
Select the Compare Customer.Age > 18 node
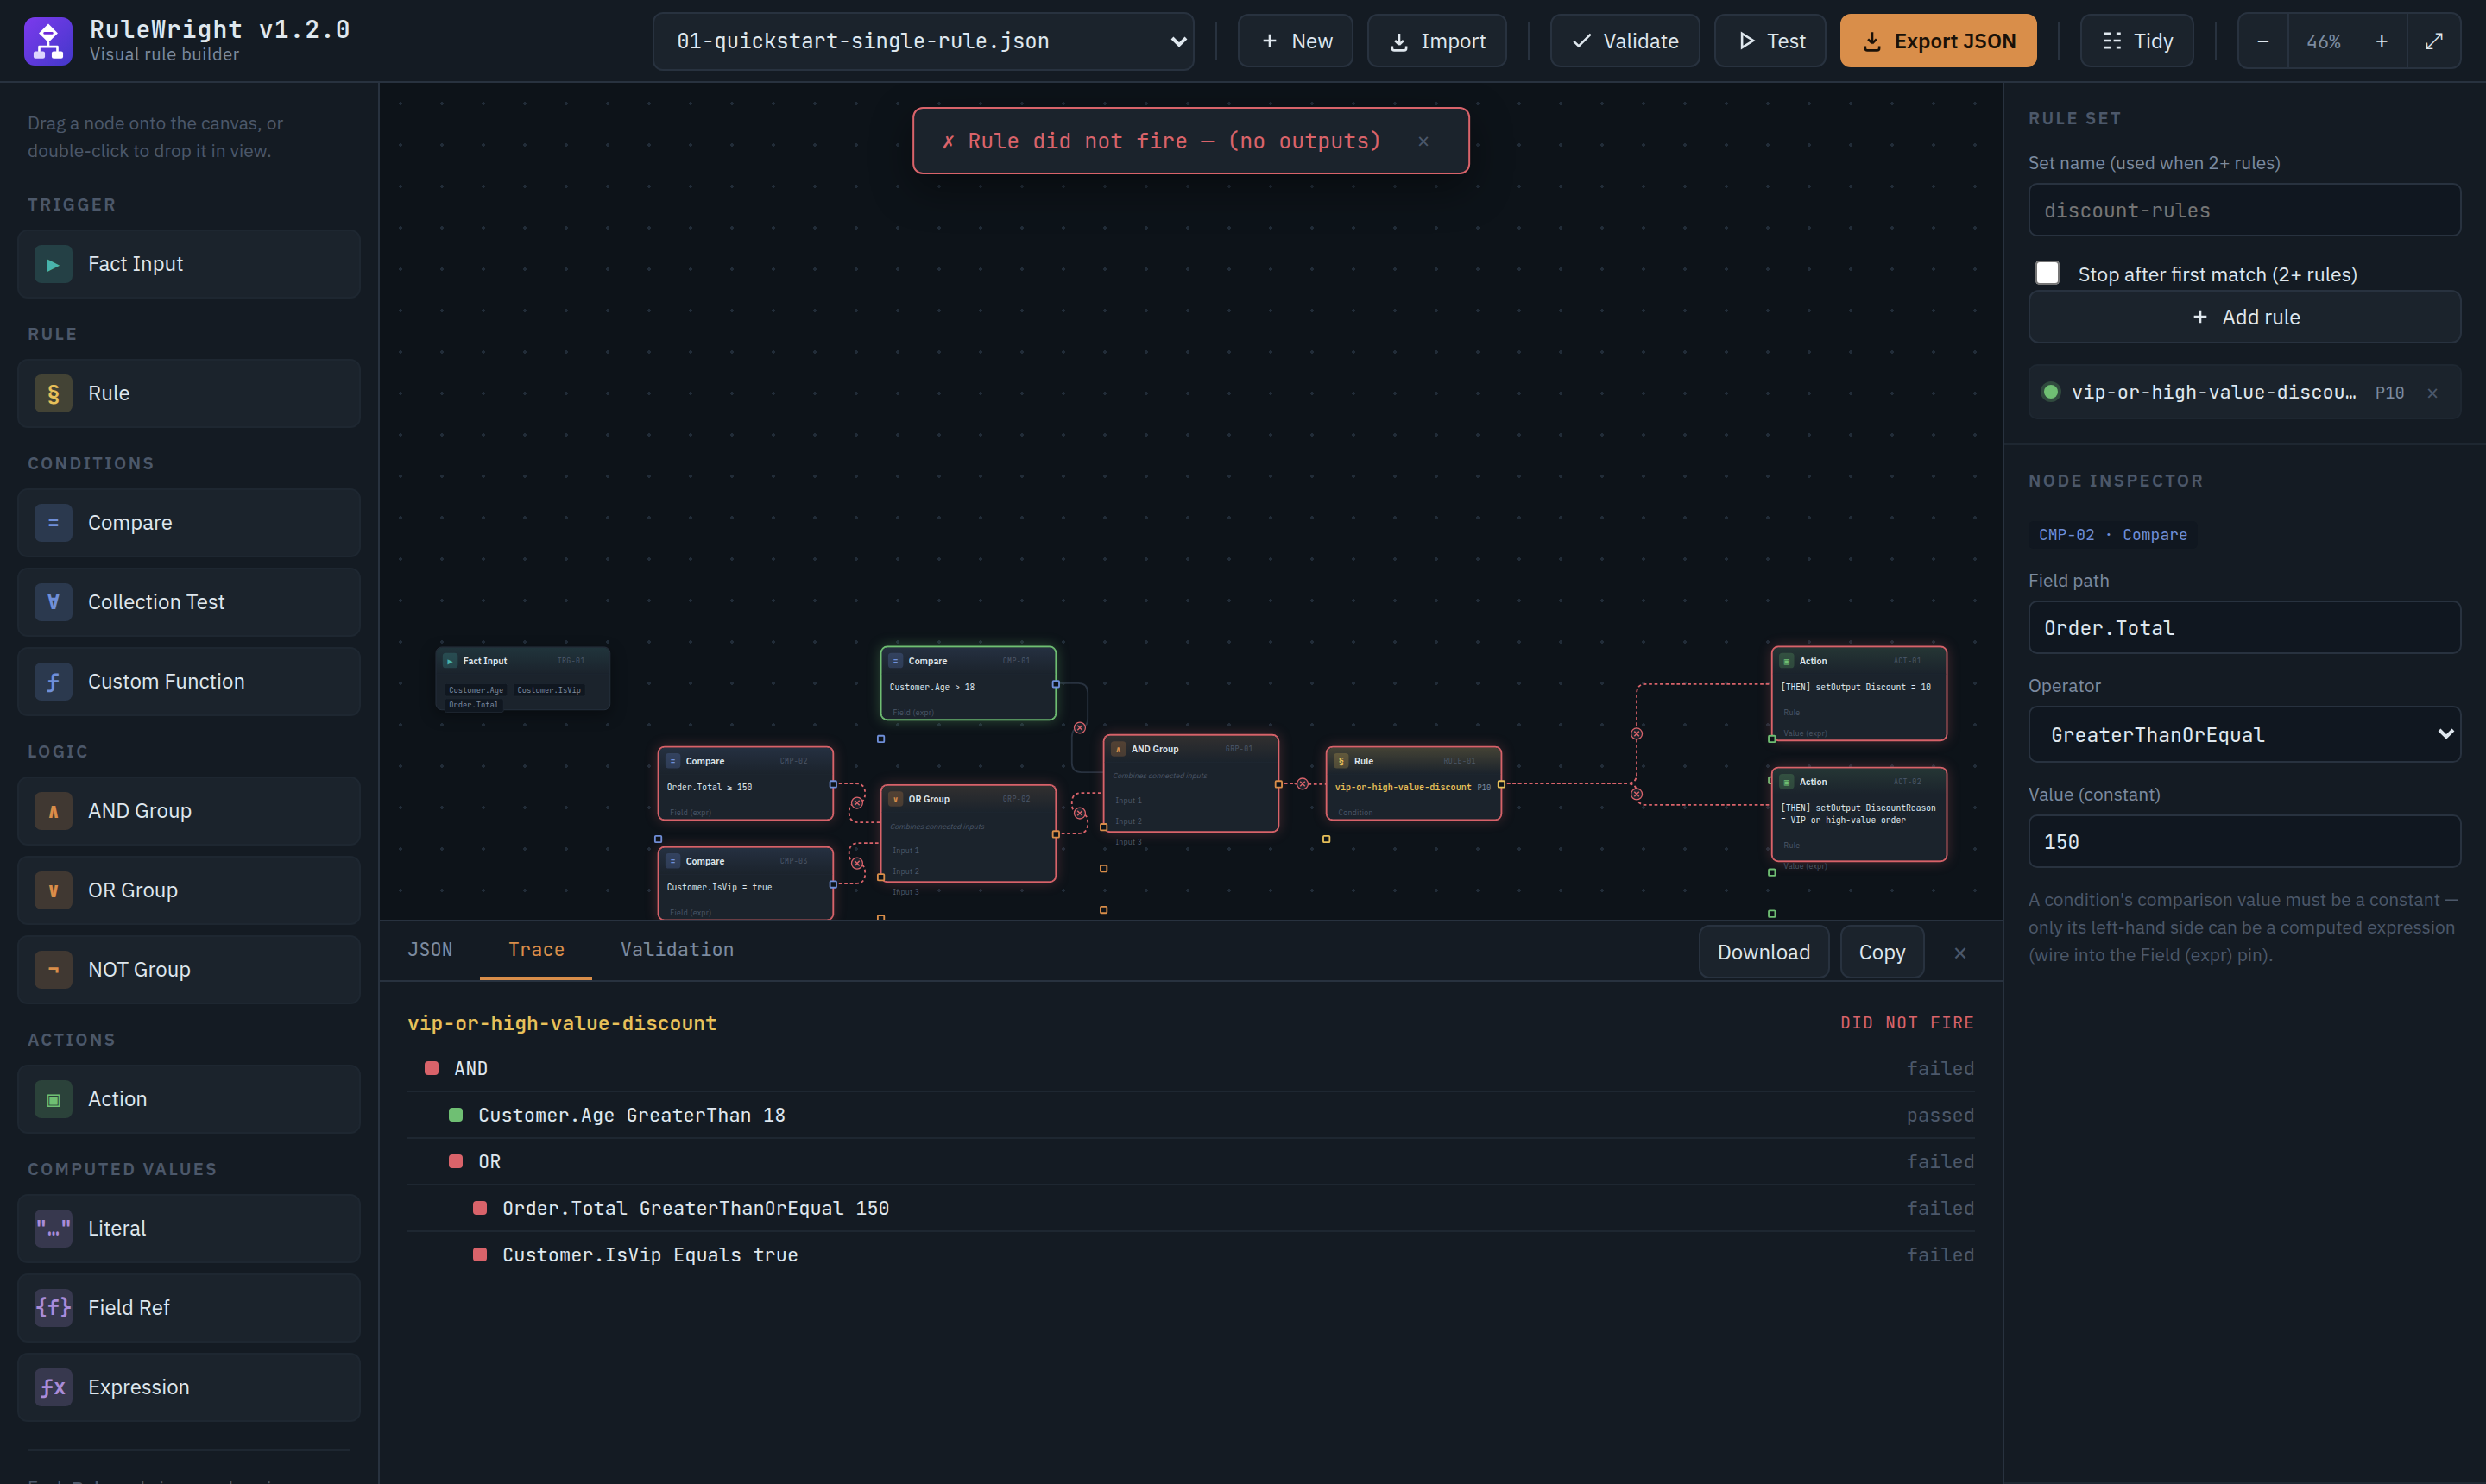tap(968, 683)
